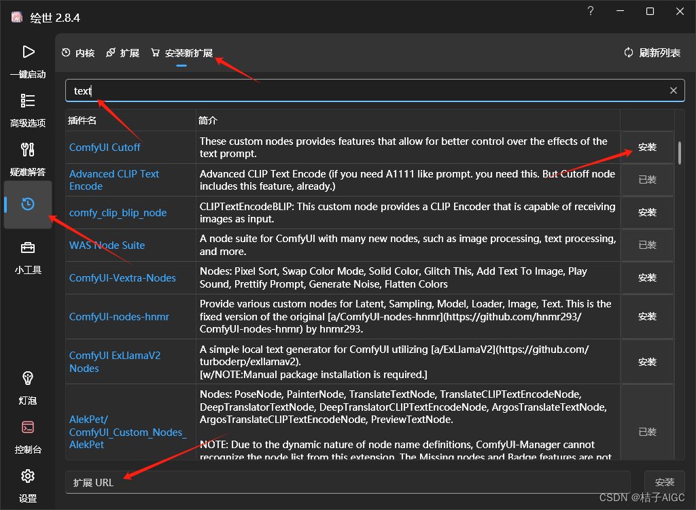Open the comfy_clip_blip_node link
Viewport: 696px width, 510px height.
[x=118, y=213]
